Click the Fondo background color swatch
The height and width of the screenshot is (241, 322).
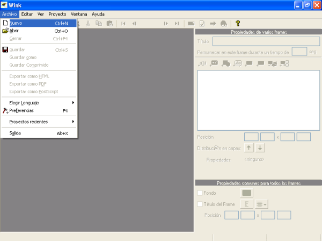click(x=247, y=193)
